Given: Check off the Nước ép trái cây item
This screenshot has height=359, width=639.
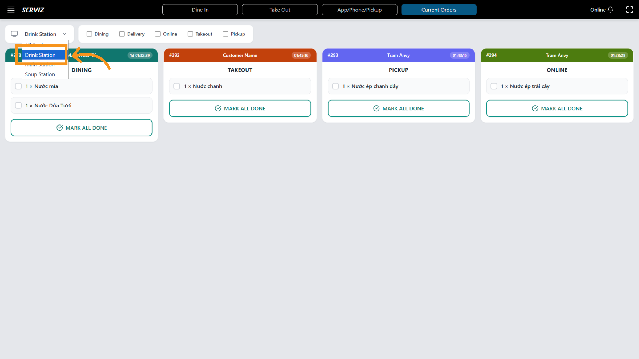Looking at the screenshot, I should coord(494,86).
